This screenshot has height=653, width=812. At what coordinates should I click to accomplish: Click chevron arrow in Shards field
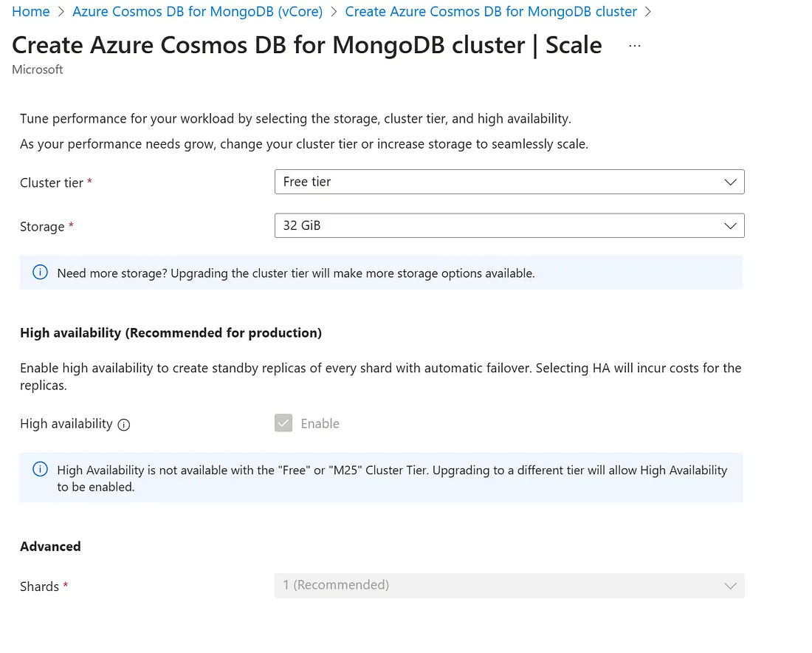pyautogui.click(x=730, y=586)
